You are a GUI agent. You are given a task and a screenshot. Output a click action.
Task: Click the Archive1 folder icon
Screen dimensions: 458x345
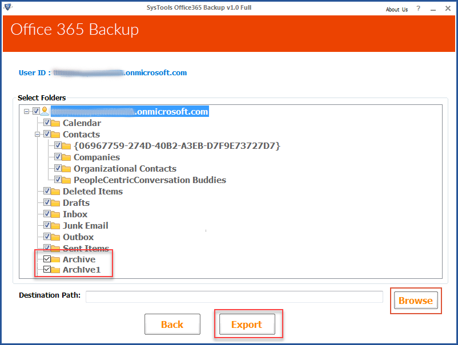pyautogui.click(x=55, y=270)
